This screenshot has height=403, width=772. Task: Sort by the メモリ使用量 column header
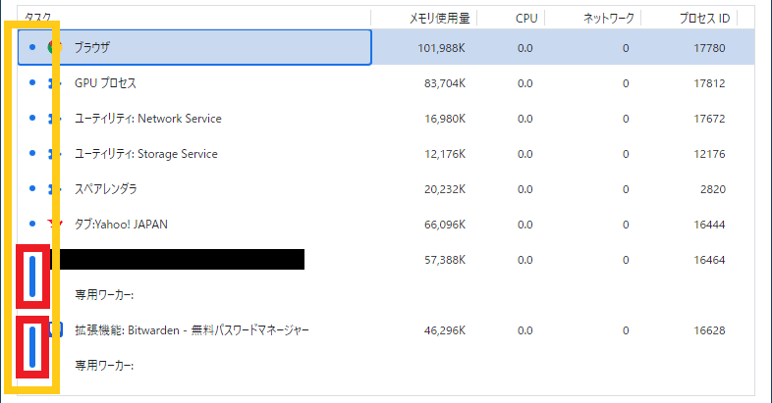tap(440, 19)
